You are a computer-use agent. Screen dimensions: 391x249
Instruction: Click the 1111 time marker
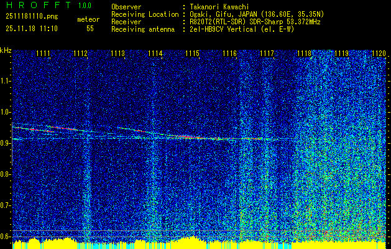coord(43,53)
